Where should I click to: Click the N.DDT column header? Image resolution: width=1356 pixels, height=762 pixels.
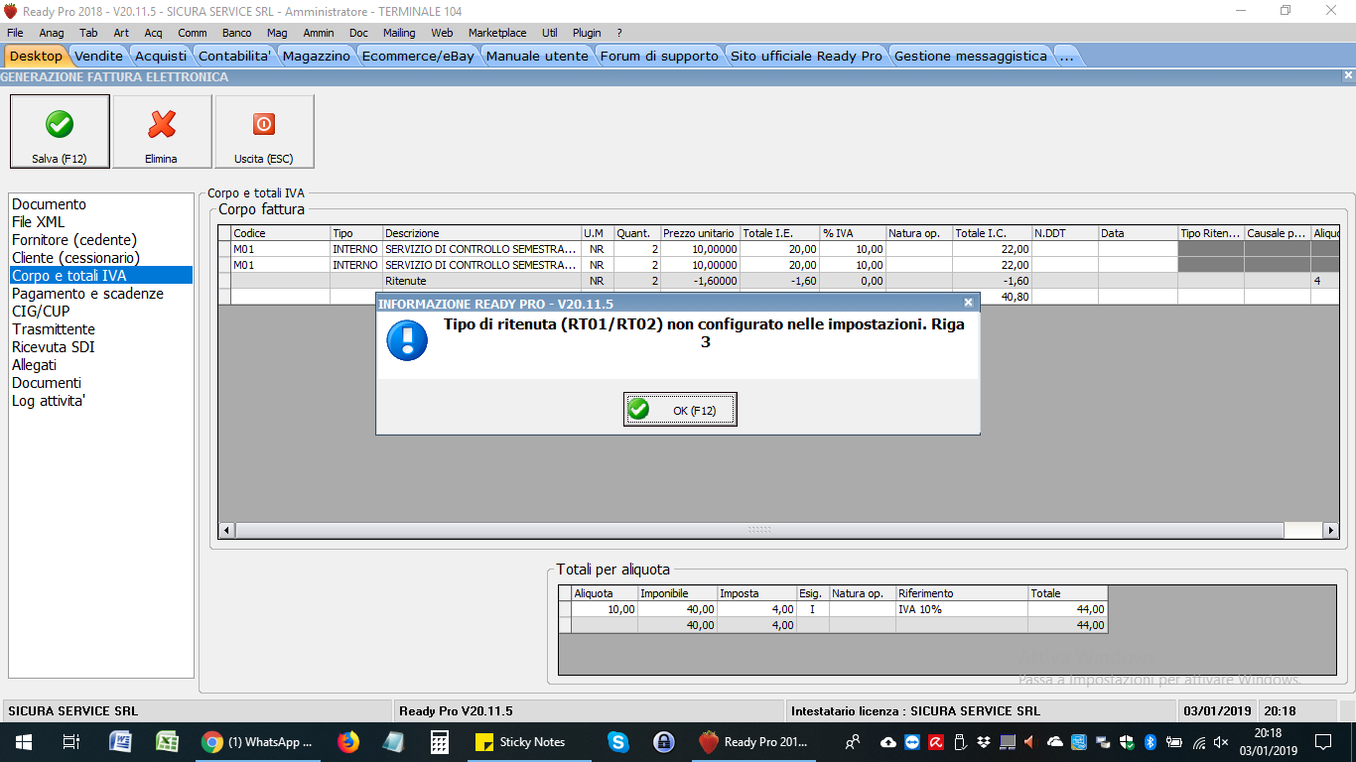pos(1065,233)
